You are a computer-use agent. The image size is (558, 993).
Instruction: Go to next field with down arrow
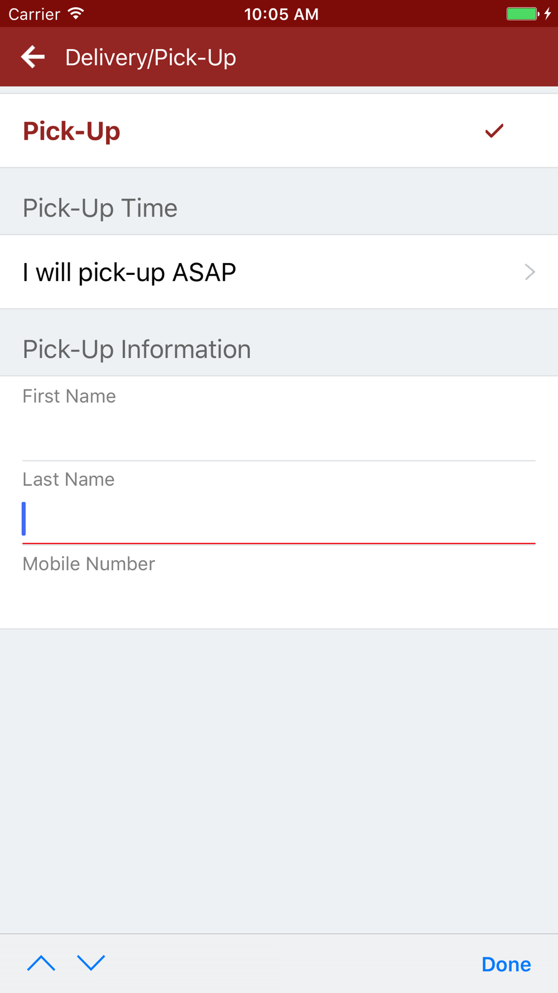[x=91, y=963]
